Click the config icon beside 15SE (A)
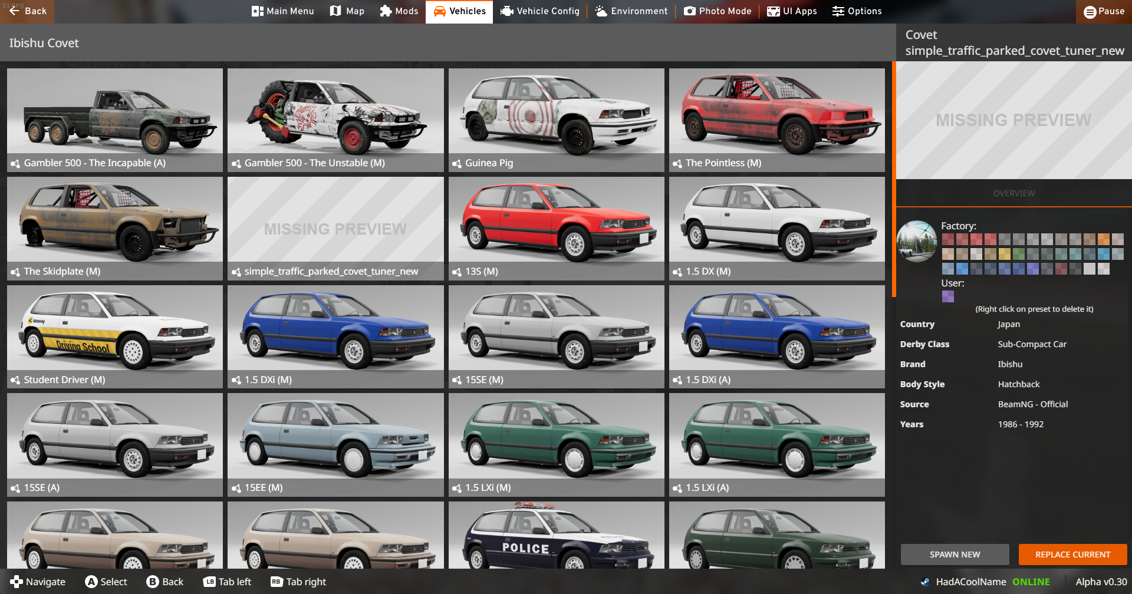1132x594 pixels. coord(15,488)
